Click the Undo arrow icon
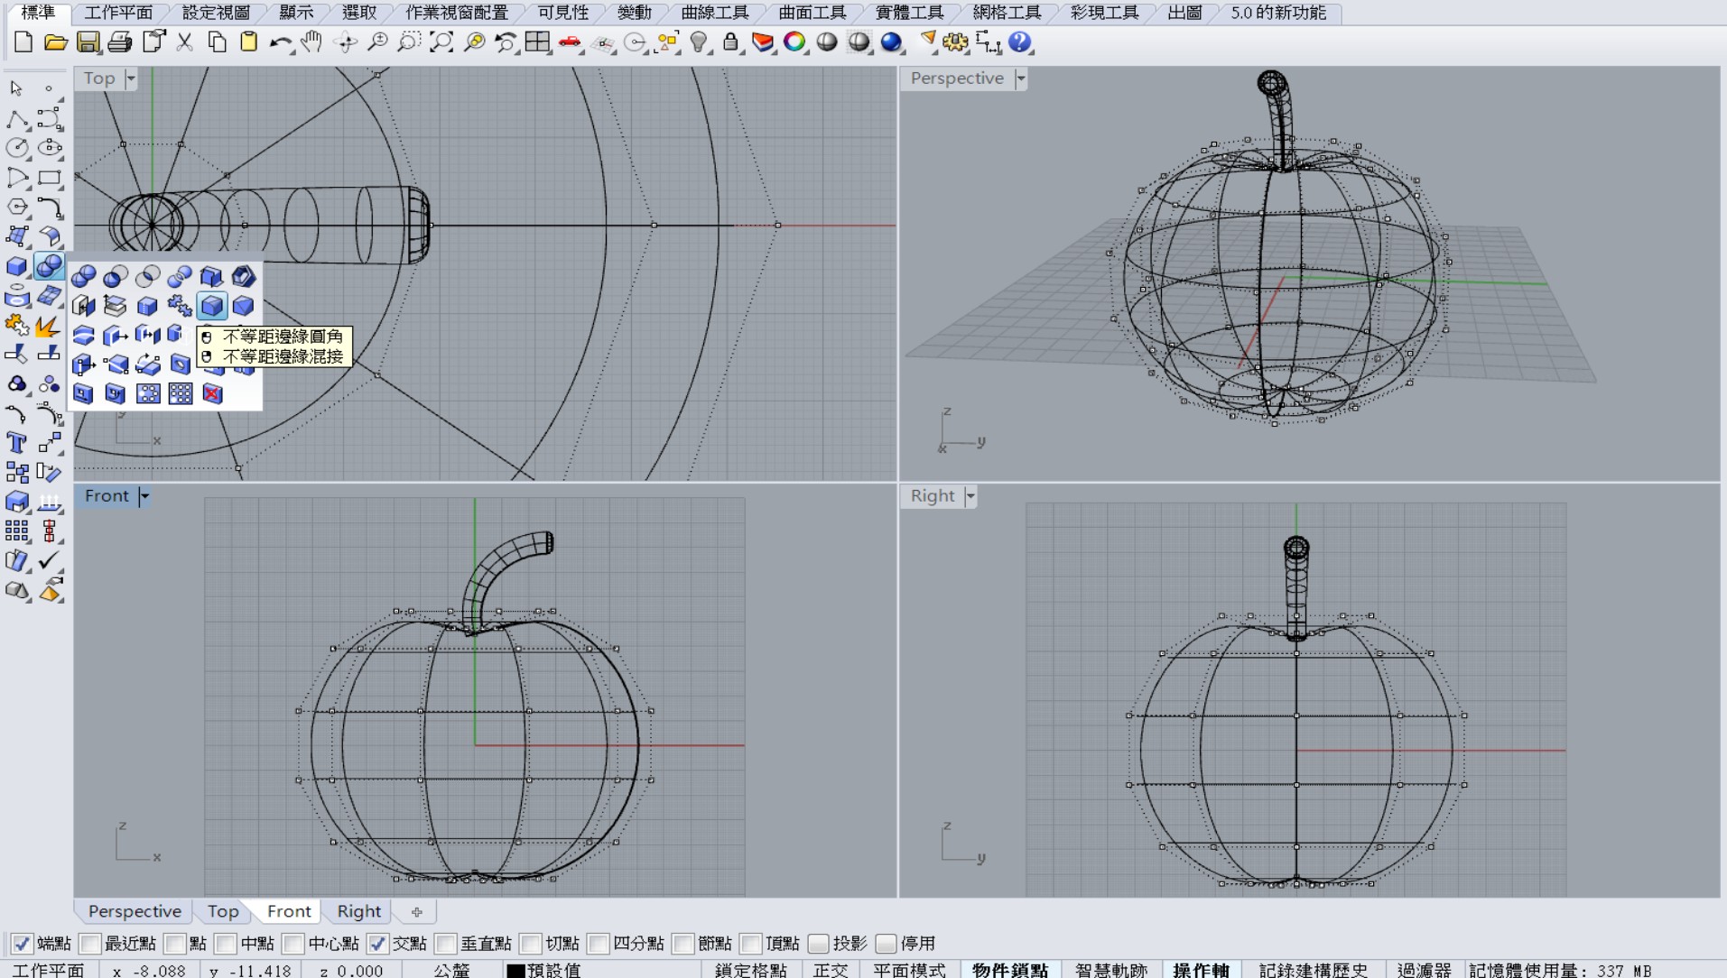The height and width of the screenshot is (978, 1727). [281, 42]
